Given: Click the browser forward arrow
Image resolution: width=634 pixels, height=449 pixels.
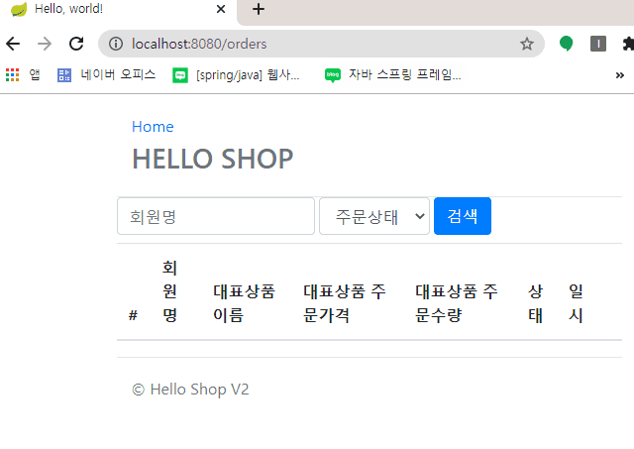Looking at the screenshot, I should tap(45, 44).
